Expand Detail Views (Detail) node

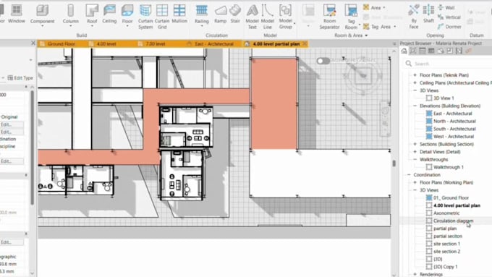415,152
